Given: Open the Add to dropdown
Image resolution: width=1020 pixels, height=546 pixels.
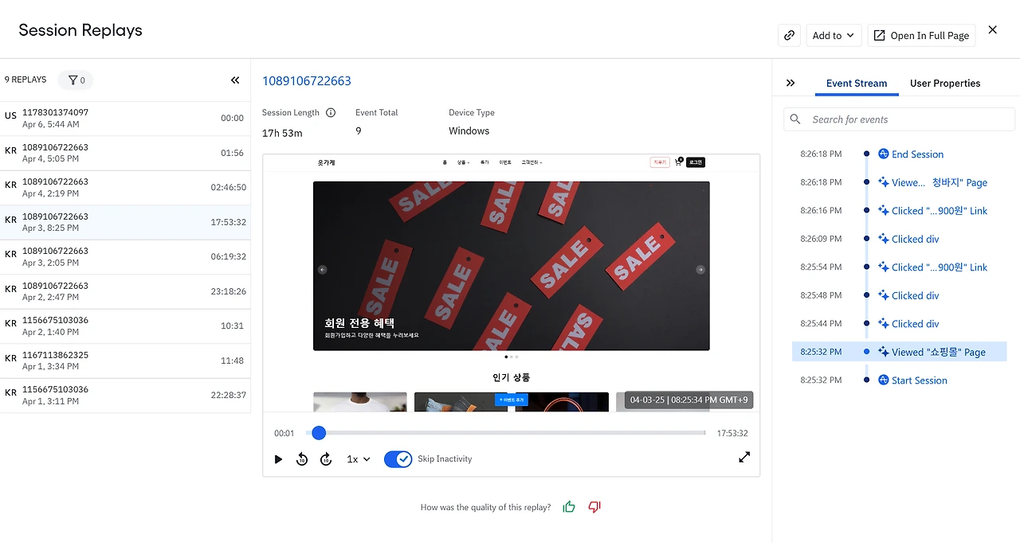Looking at the screenshot, I should 833,35.
